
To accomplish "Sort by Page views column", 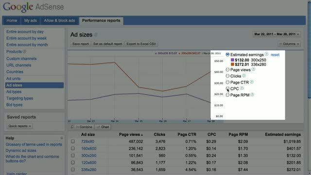I will (x=131, y=135).
